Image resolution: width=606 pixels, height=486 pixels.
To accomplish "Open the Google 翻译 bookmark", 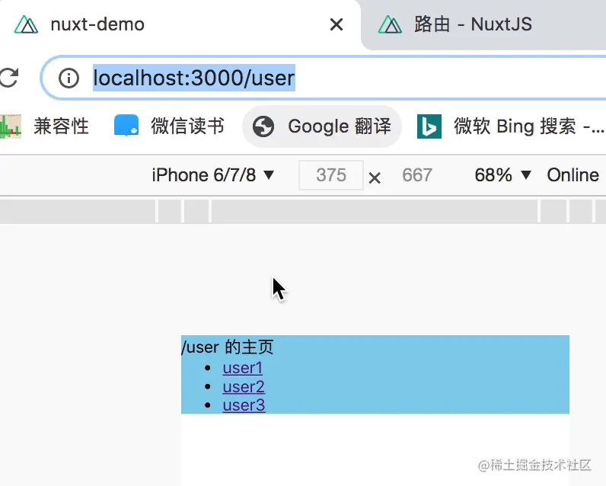I will point(322,126).
